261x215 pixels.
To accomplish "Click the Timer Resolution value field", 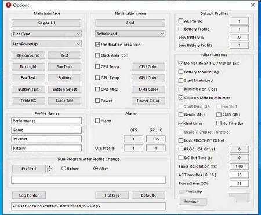I will pos(239,166).
